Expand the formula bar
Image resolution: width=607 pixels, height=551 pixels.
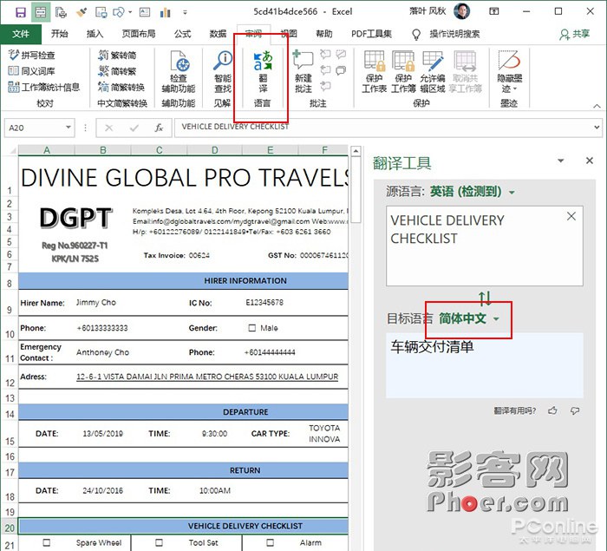point(597,127)
